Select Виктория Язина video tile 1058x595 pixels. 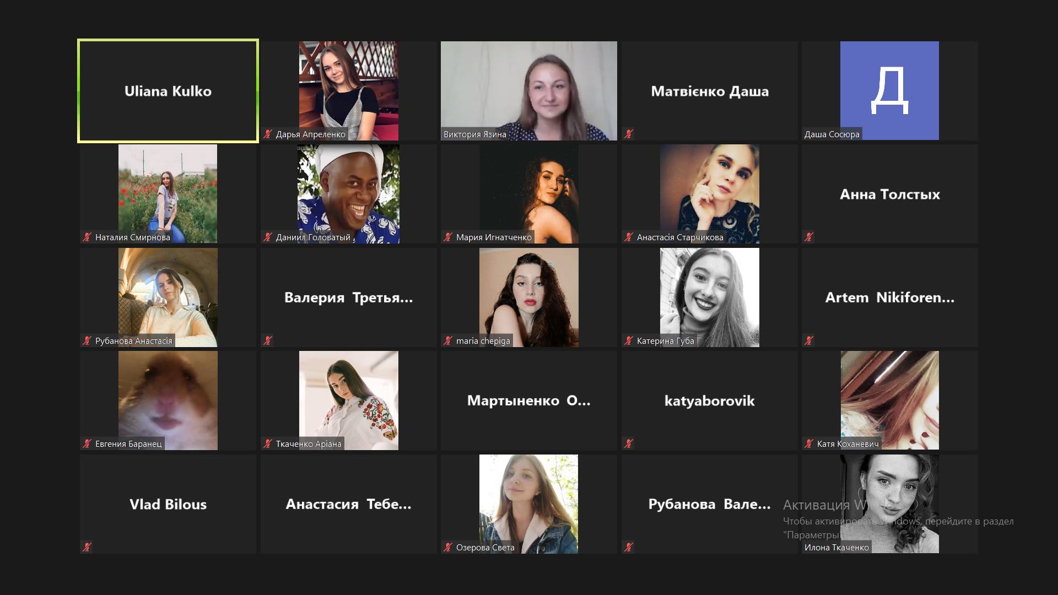coord(529,91)
